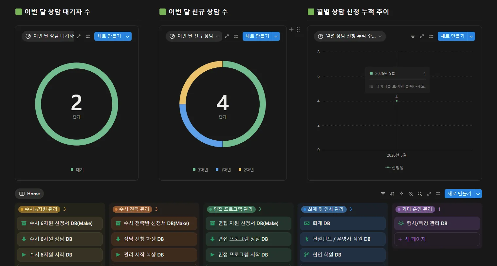
Task: Expand the Home board full screen
Action: click(x=429, y=194)
